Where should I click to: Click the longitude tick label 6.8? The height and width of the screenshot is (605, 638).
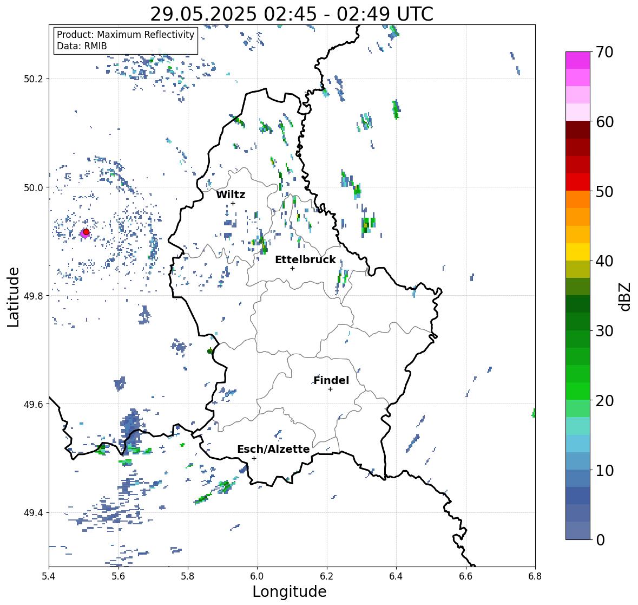click(535, 576)
